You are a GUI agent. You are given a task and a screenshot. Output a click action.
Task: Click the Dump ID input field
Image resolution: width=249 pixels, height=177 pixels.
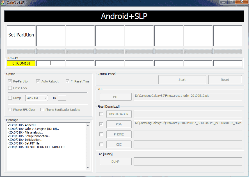(x=62, y=98)
